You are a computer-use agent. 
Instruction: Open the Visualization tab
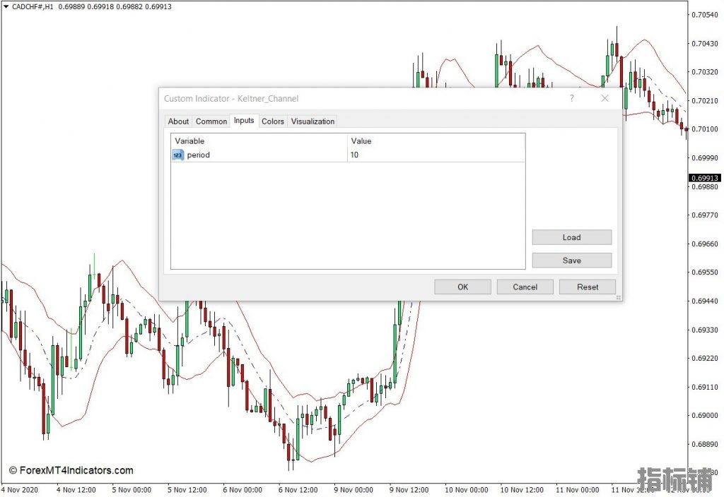click(313, 121)
